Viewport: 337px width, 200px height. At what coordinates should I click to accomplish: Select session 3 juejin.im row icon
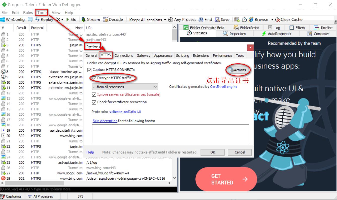[x=4, y=45]
